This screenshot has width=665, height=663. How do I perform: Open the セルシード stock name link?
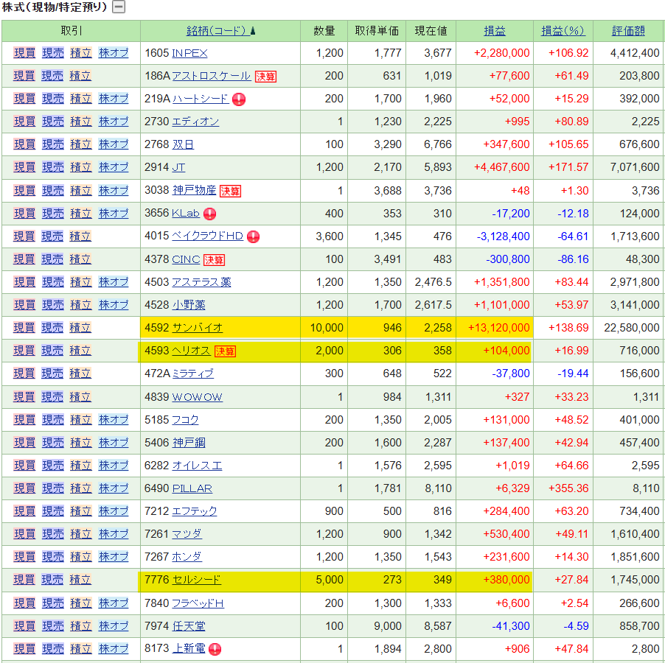(196, 580)
